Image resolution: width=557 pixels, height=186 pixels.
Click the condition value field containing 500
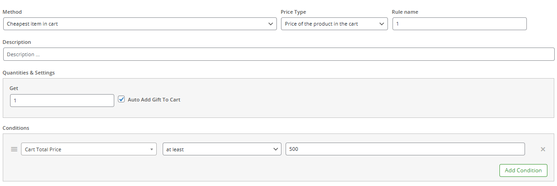(x=405, y=149)
